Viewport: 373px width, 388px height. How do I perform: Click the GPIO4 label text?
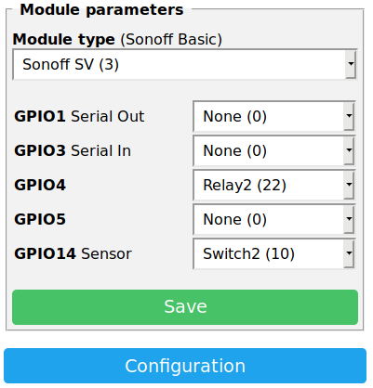coord(40,186)
